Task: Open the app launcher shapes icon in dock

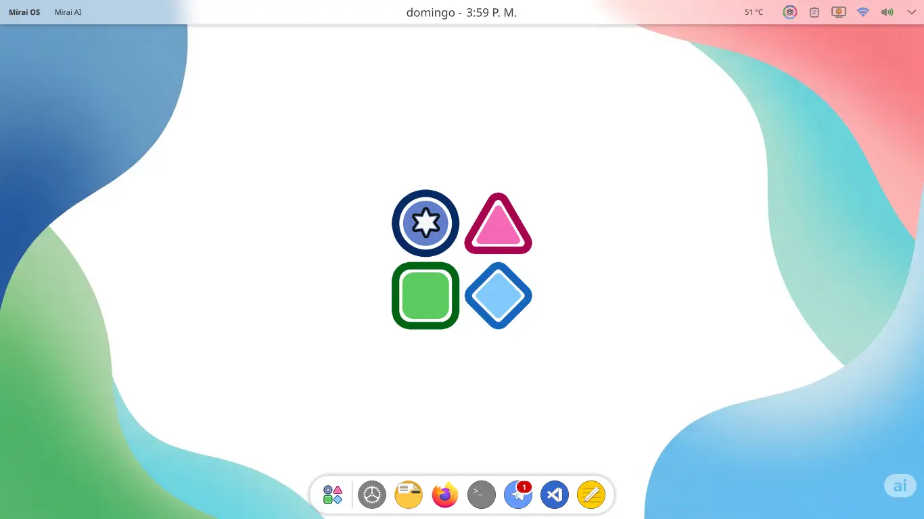Action: 333,495
